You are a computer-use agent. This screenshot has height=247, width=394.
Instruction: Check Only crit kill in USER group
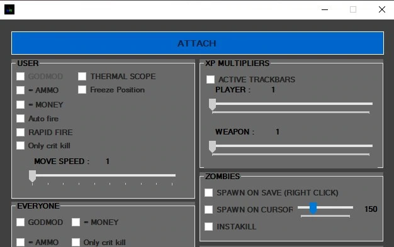(20, 146)
